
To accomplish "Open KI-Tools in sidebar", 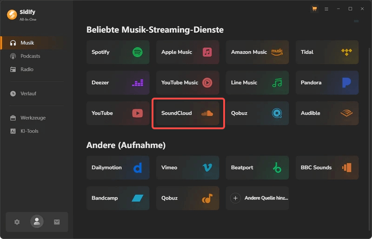I will (x=29, y=131).
